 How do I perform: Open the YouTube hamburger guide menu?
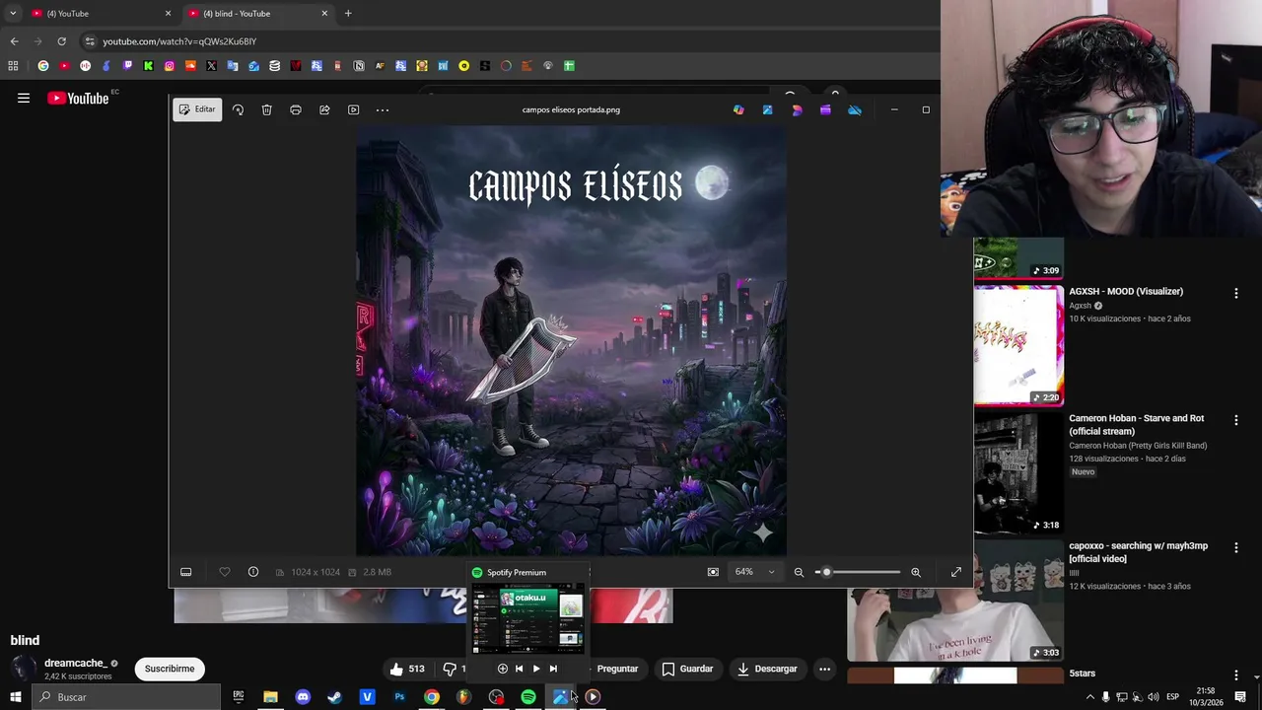(24, 99)
